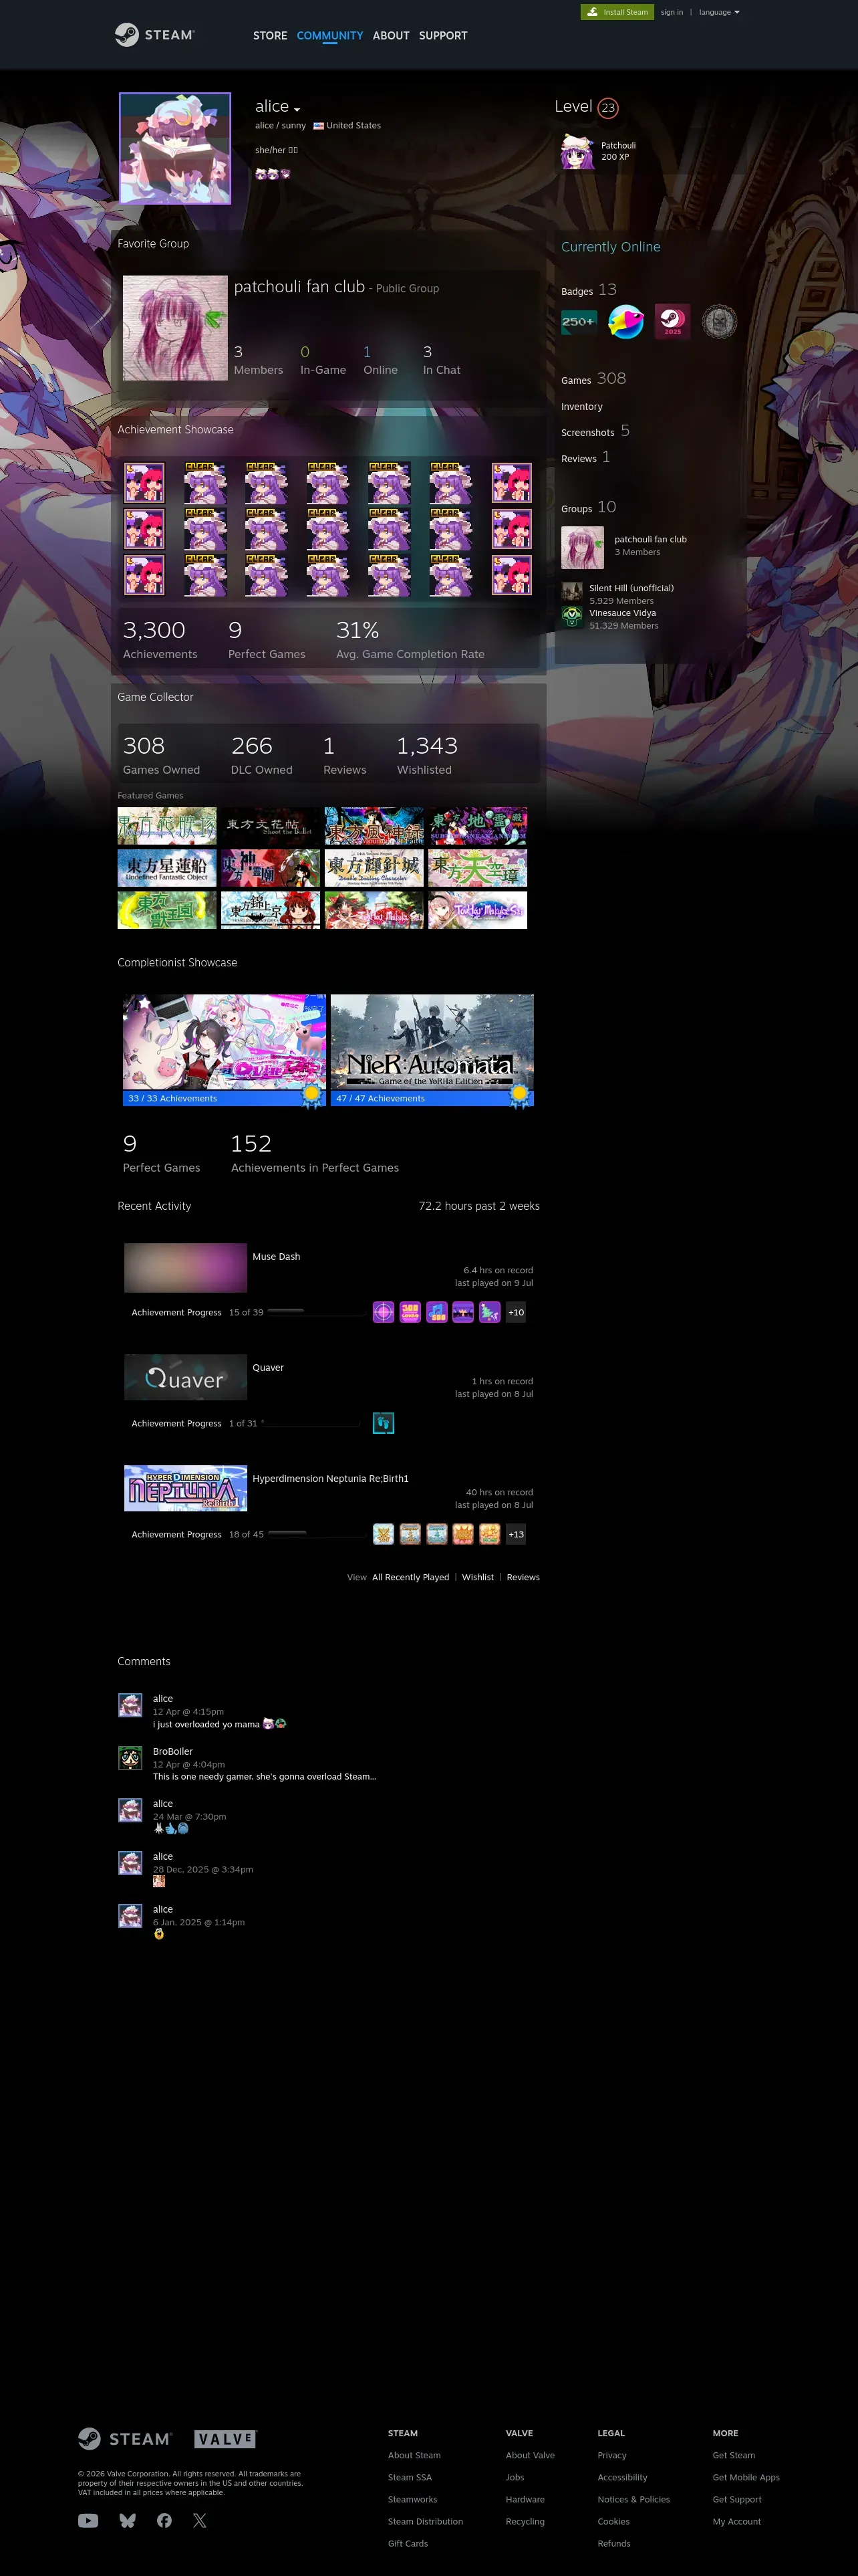The width and height of the screenshot is (858, 2576).
Task: Click BroBoiler's avatar in the comments
Action: click(x=130, y=1758)
